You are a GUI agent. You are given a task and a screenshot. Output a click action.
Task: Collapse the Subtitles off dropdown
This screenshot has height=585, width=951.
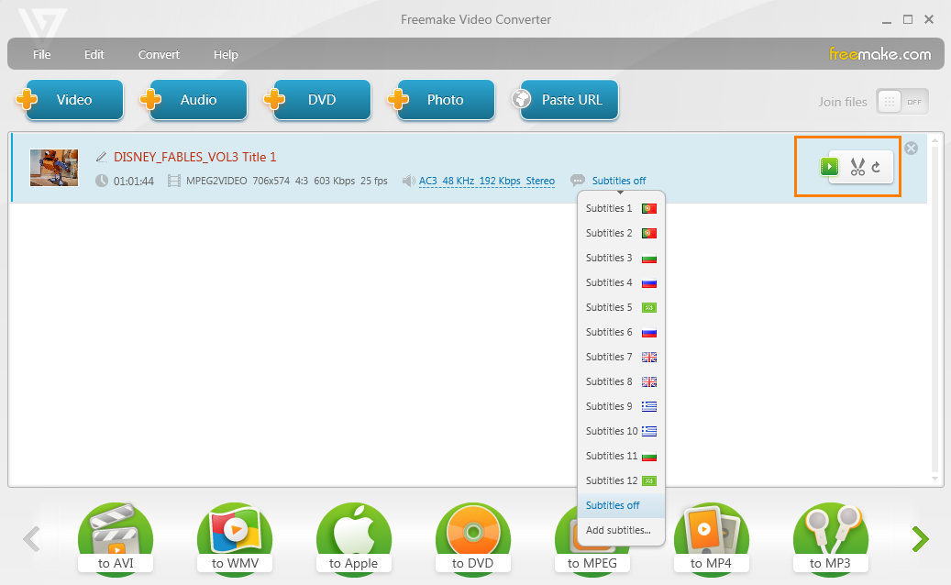click(618, 181)
